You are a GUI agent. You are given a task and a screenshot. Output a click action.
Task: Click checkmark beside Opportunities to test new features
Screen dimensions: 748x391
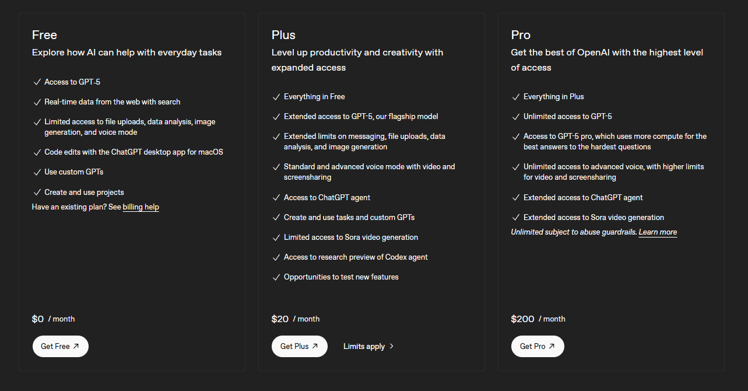[x=276, y=277]
